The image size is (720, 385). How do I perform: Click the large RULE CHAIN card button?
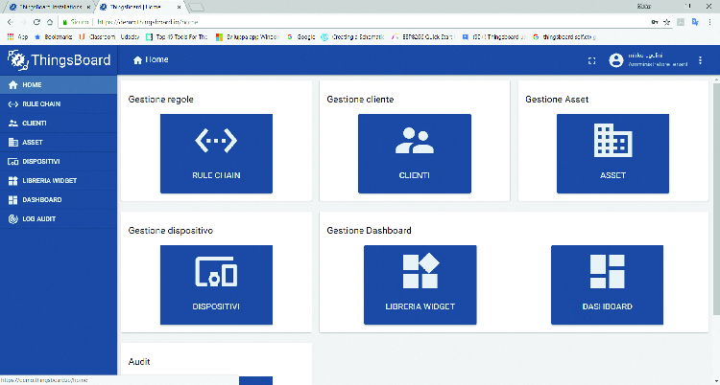click(216, 151)
